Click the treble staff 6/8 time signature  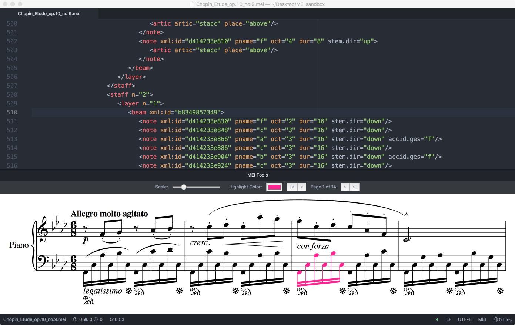click(74, 229)
